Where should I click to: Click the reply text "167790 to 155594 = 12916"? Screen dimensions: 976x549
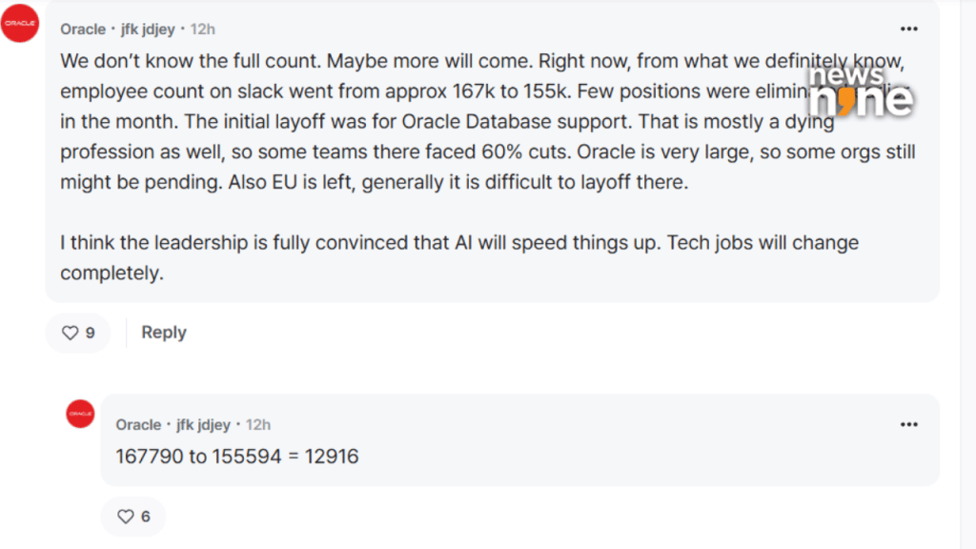point(237,457)
